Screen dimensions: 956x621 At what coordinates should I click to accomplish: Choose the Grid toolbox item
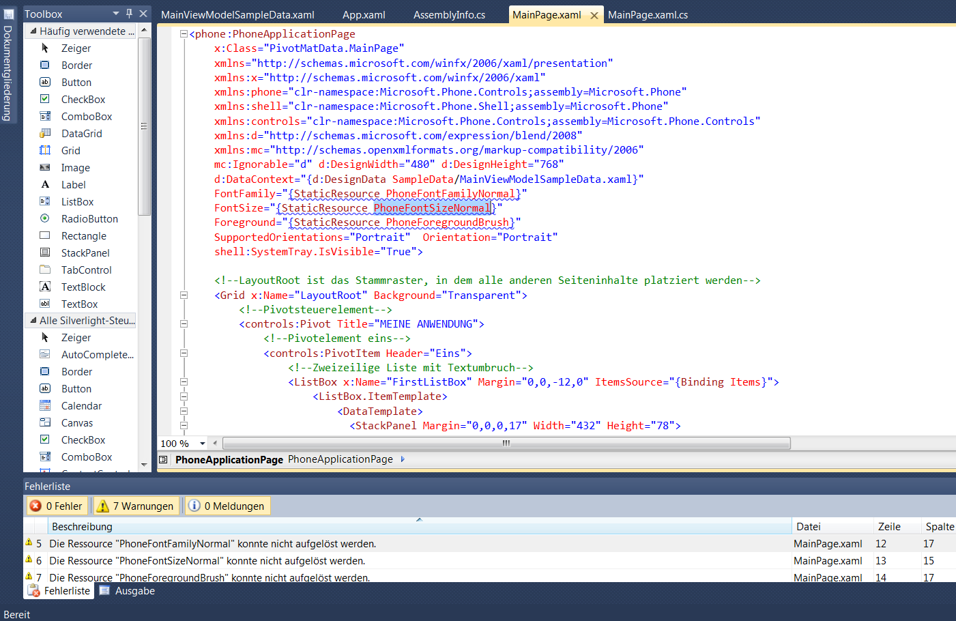pos(71,151)
